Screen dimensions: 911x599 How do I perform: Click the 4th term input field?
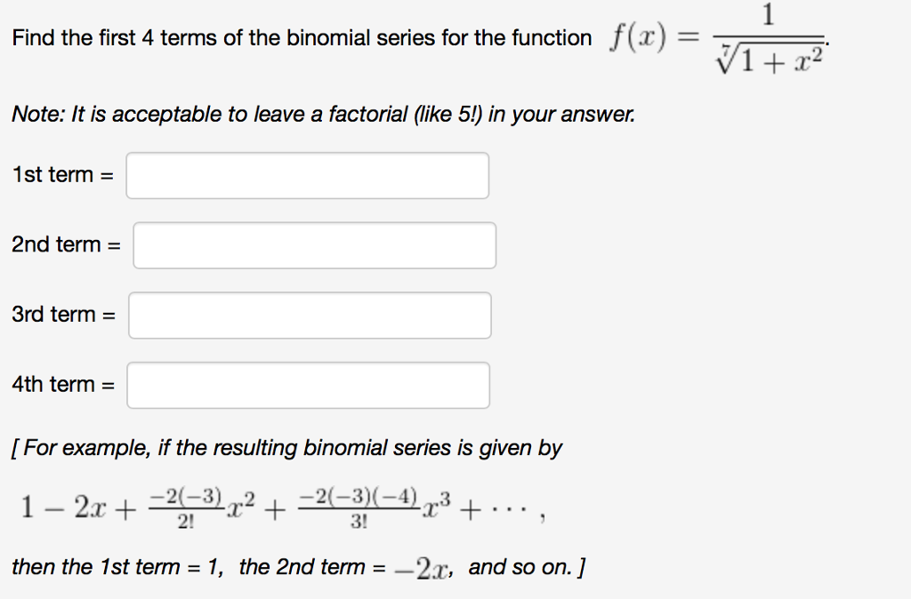[309, 385]
